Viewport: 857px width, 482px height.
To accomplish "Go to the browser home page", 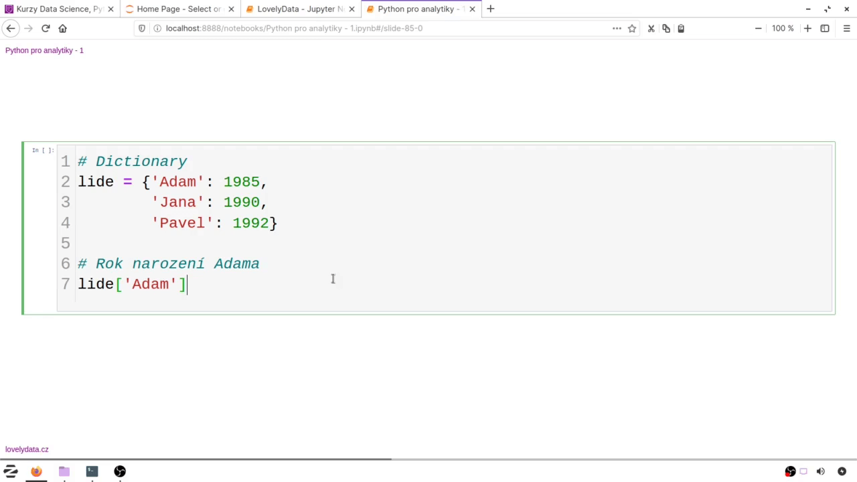I will pyautogui.click(x=63, y=28).
